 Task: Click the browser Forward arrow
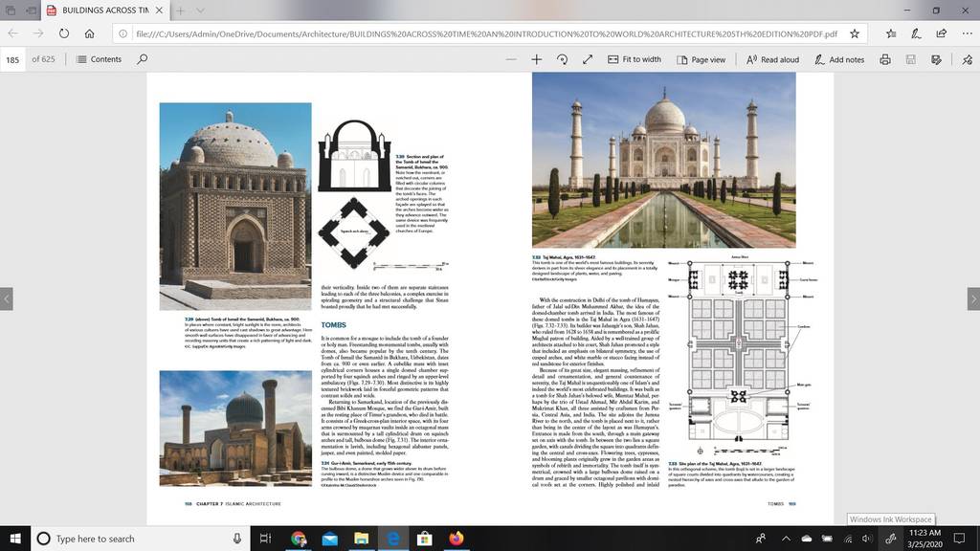click(38, 33)
